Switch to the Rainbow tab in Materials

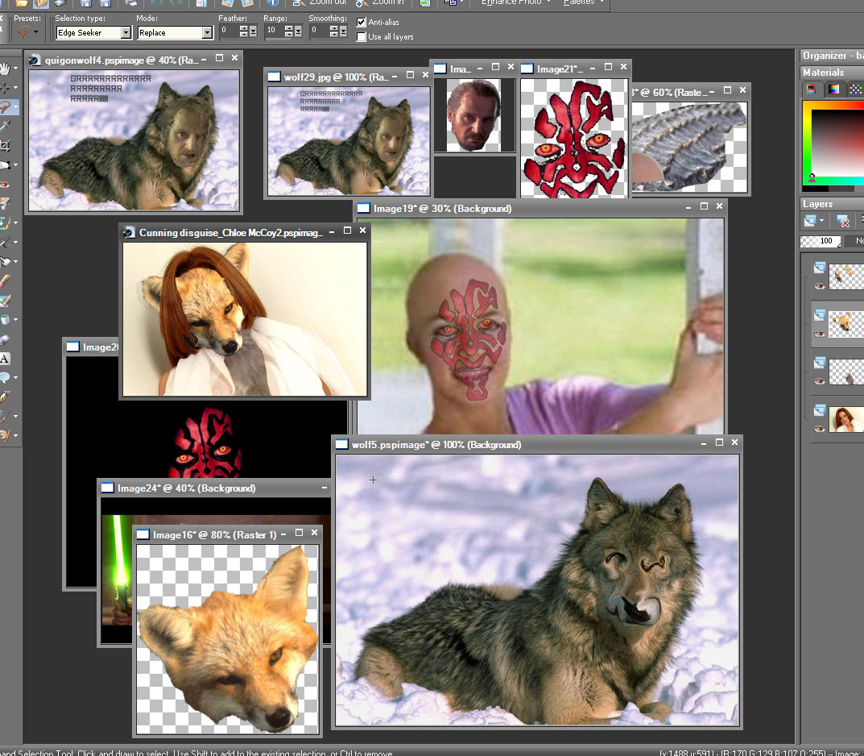(x=833, y=89)
